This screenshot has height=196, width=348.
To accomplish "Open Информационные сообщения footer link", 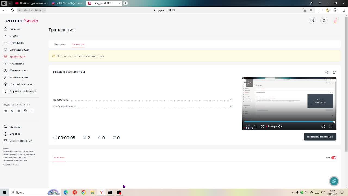I will [19, 152].
